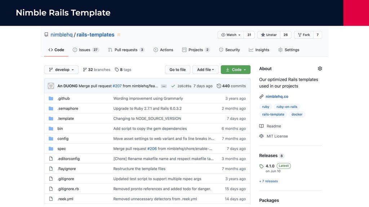Viewport: 369px width, 207px height.
Task: Click the Go to file button
Action: click(x=177, y=70)
